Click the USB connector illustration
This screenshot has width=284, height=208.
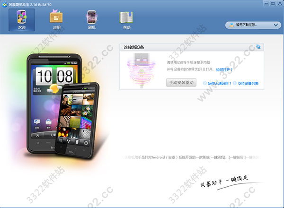(142, 70)
